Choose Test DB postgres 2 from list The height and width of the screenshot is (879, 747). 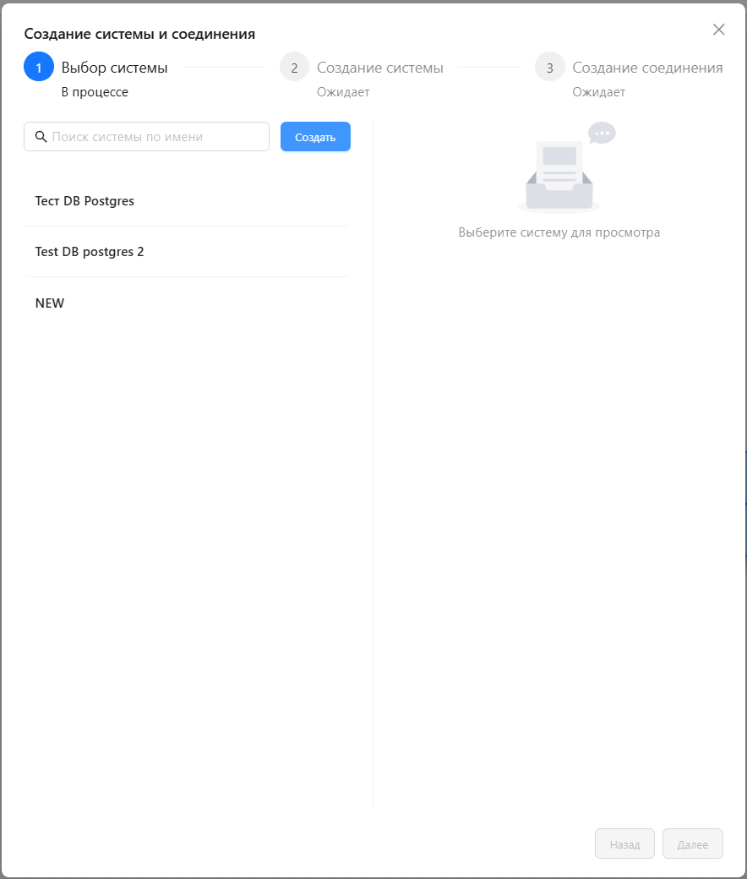coord(187,252)
